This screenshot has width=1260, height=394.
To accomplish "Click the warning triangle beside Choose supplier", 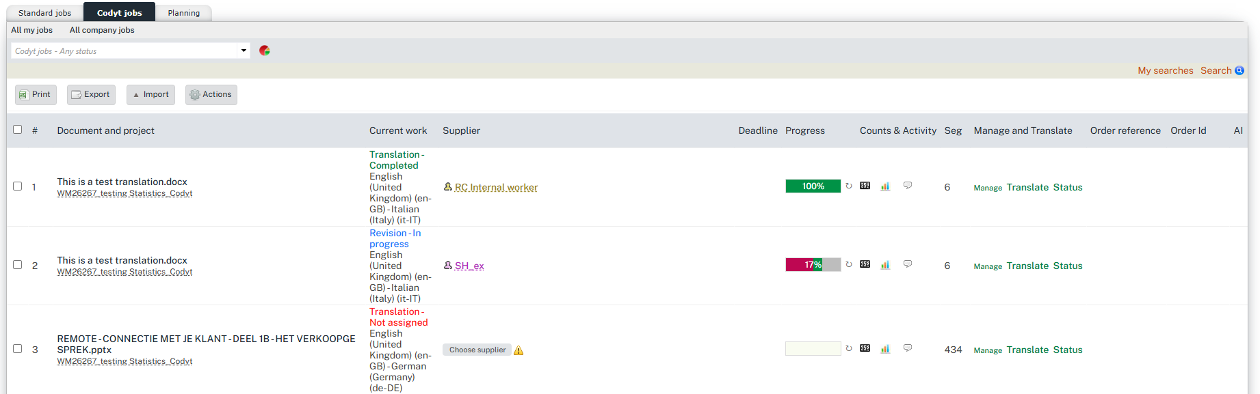I will [x=519, y=350].
